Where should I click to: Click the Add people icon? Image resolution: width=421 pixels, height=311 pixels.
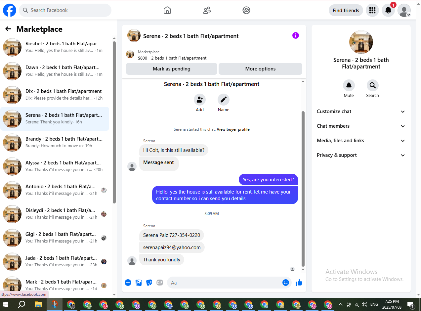(x=200, y=100)
